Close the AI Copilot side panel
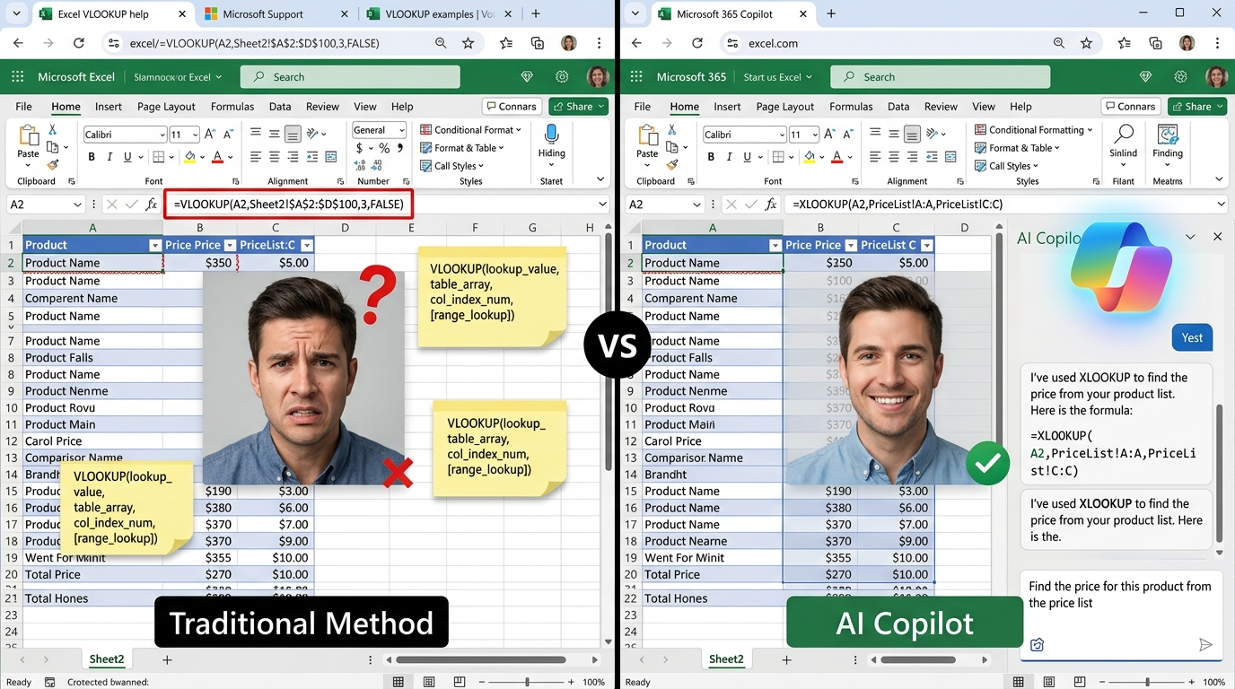 [x=1217, y=237]
